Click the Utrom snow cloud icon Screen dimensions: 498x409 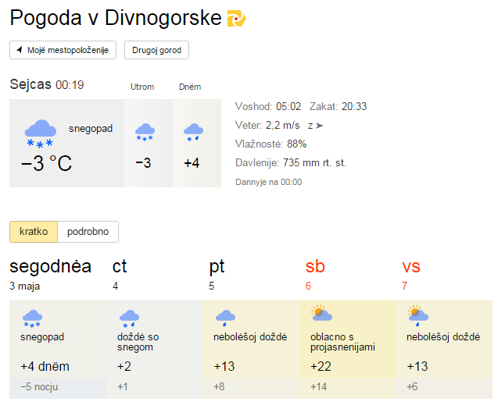145,132
